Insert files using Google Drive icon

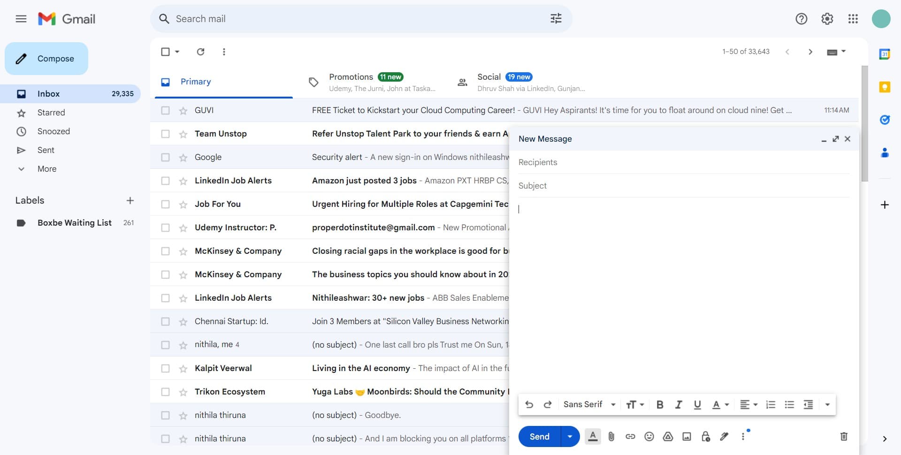(x=668, y=437)
